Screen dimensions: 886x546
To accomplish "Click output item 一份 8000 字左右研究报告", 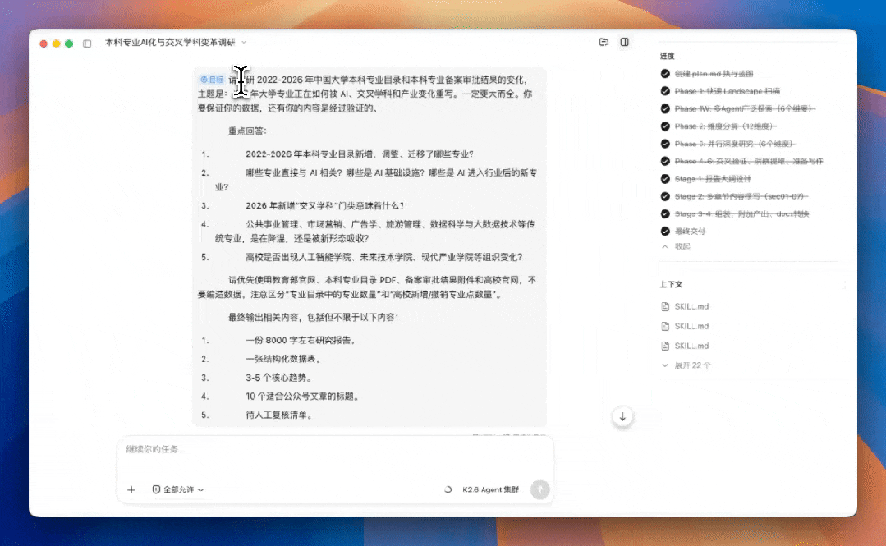I will tap(301, 340).
